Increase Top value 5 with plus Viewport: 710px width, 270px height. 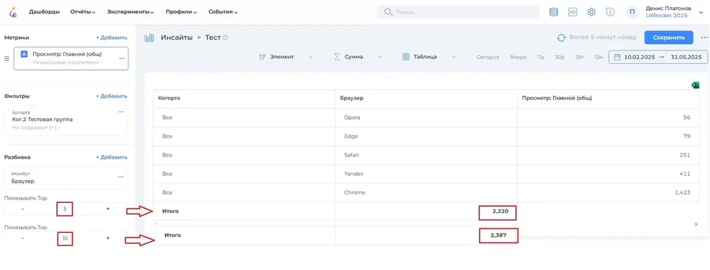pos(108,209)
